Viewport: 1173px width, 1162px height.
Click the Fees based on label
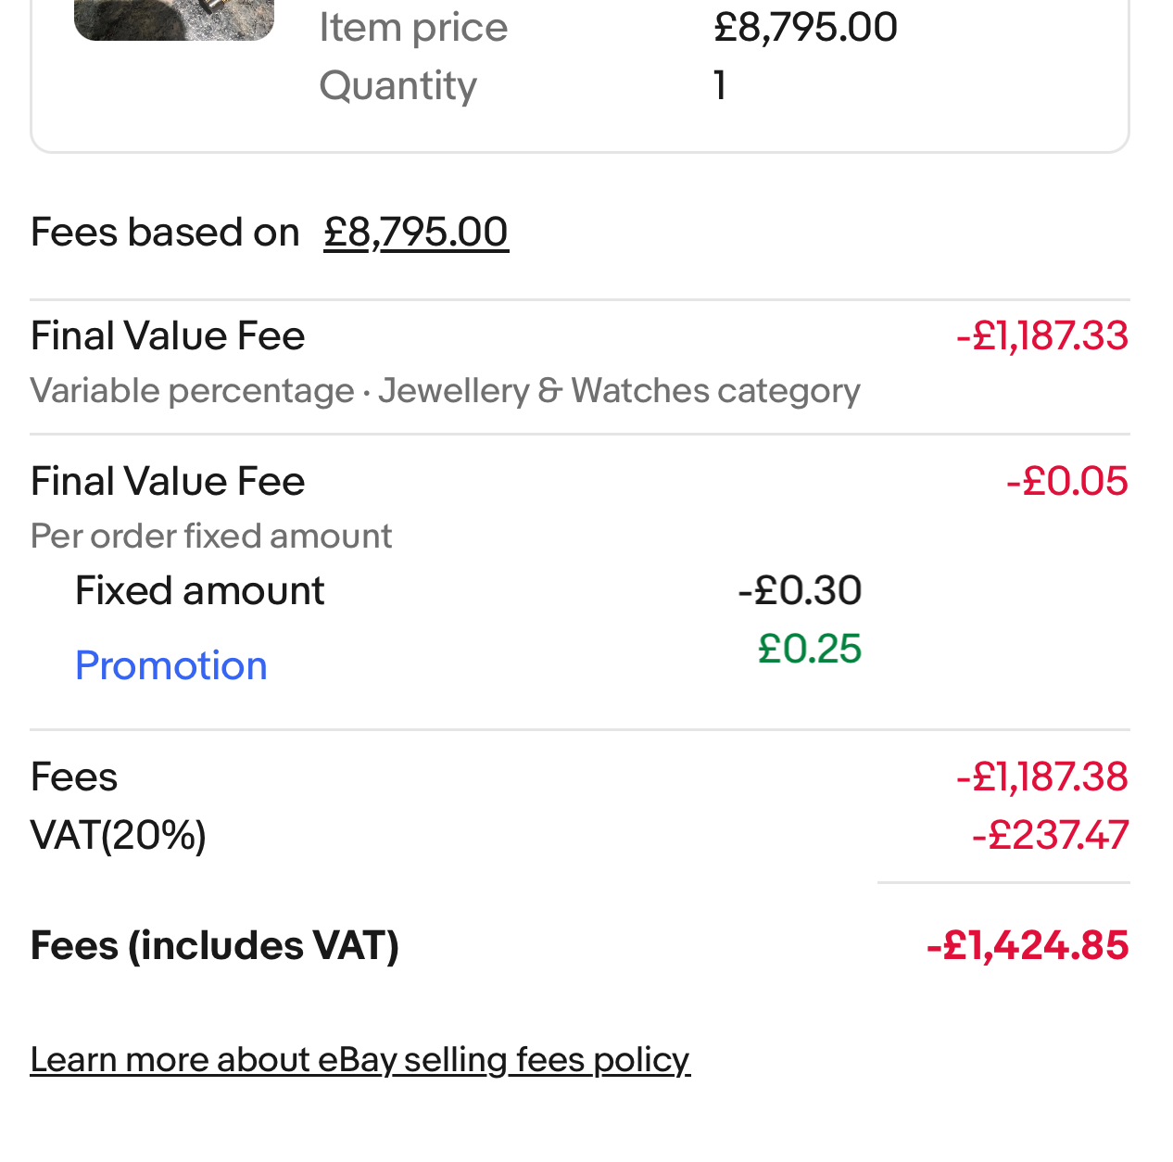point(165,232)
